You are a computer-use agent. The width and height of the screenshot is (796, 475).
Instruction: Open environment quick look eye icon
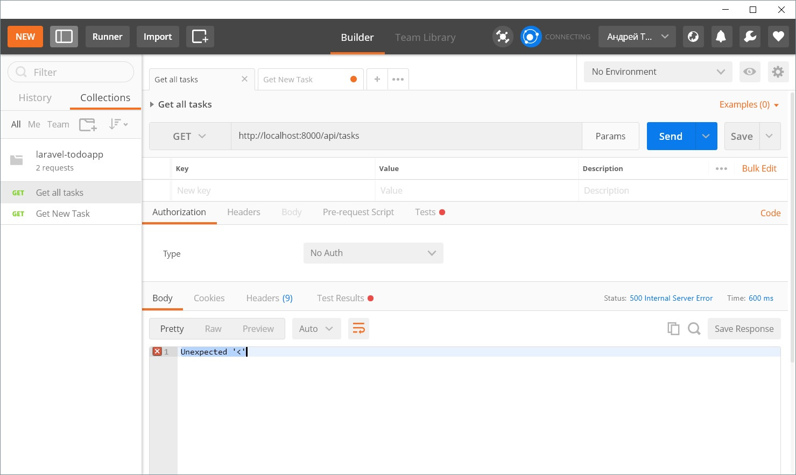[x=750, y=72]
